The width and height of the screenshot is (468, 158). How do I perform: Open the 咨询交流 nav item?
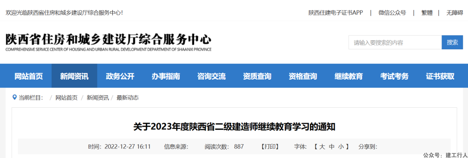coord(211,76)
